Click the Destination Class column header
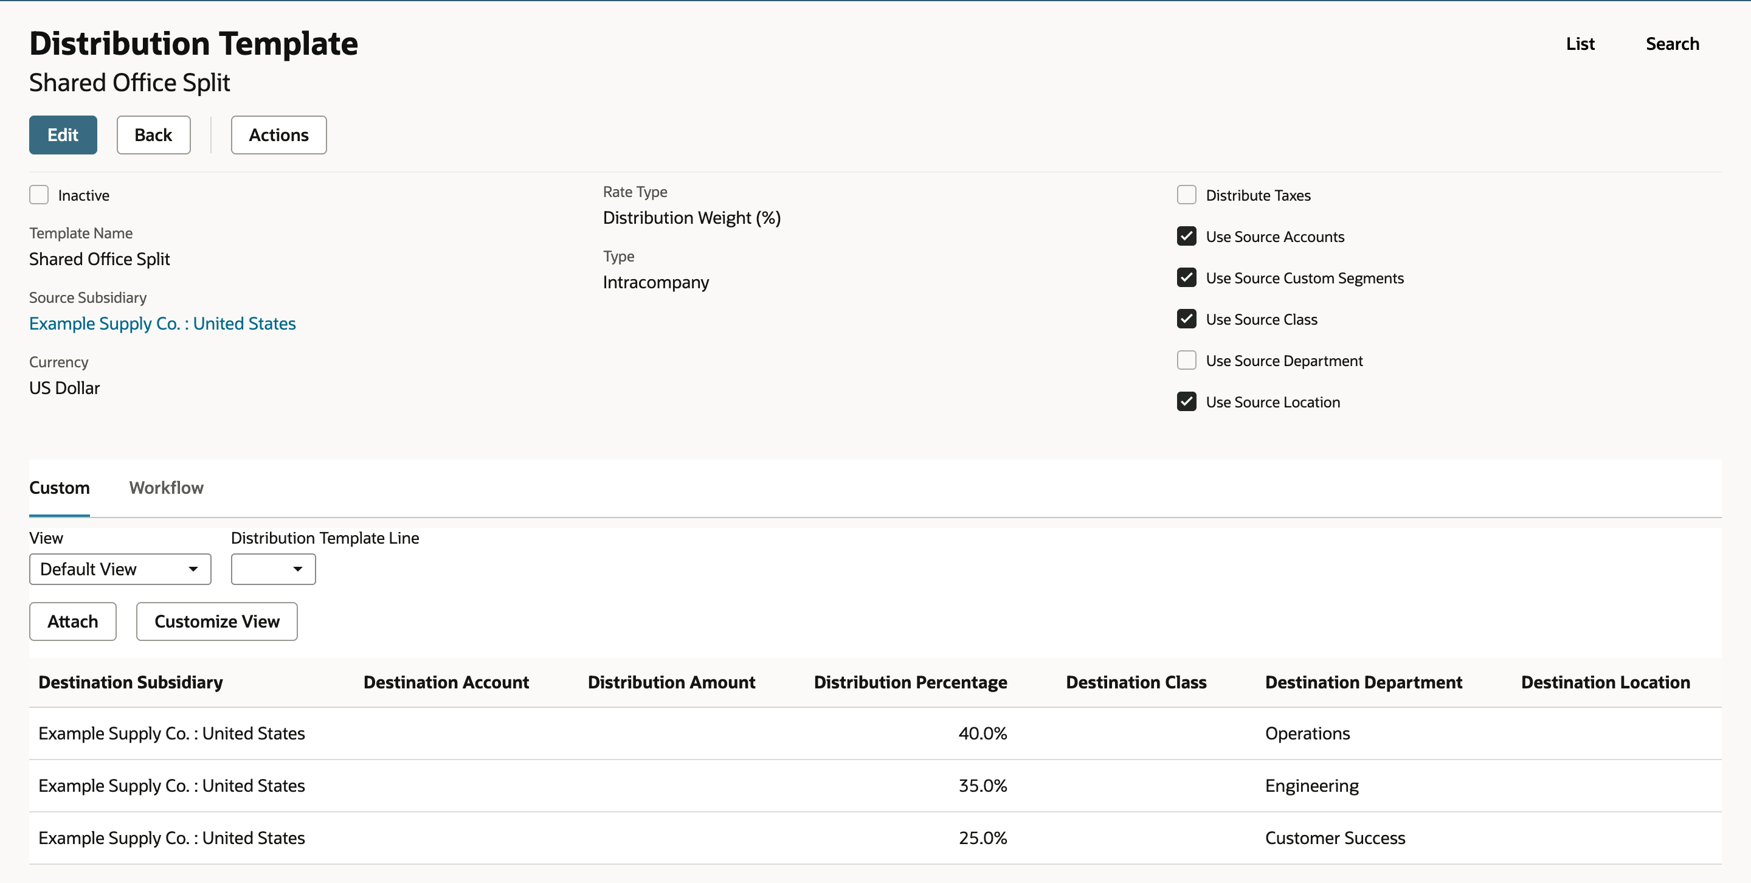Viewport: 1751px width, 883px height. tap(1136, 682)
